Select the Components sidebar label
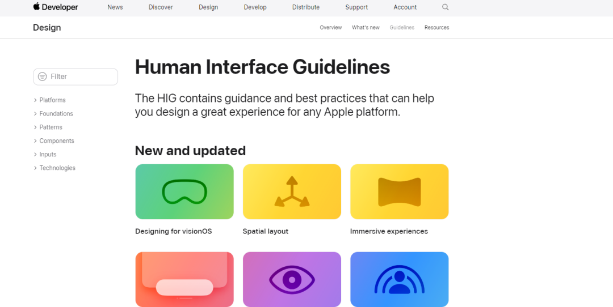Image resolution: width=613 pixels, height=307 pixels. pos(57,141)
